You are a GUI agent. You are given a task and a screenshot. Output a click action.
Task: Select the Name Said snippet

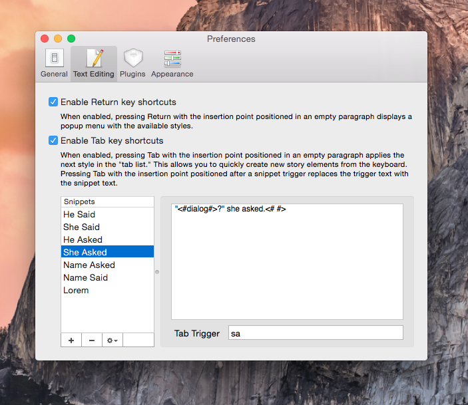(x=107, y=277)
